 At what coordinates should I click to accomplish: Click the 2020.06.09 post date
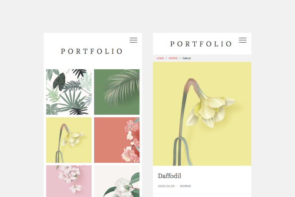pos(166,186)
